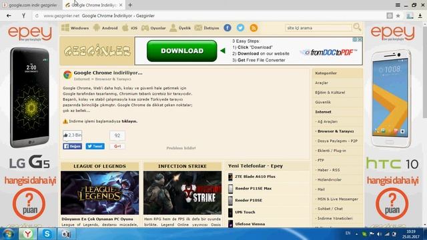Open browser hamburger menu
The width and height of the screenshot is (427, 240).
[x=398, y=5]
